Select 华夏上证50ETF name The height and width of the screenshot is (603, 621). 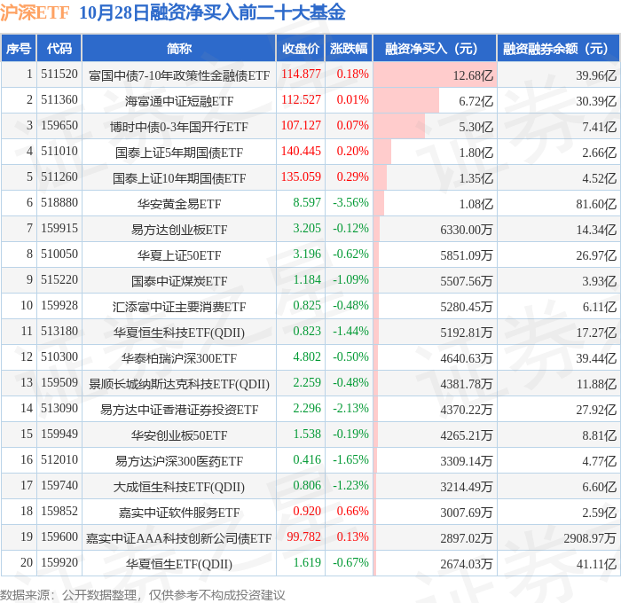click(x=179, y=255)
